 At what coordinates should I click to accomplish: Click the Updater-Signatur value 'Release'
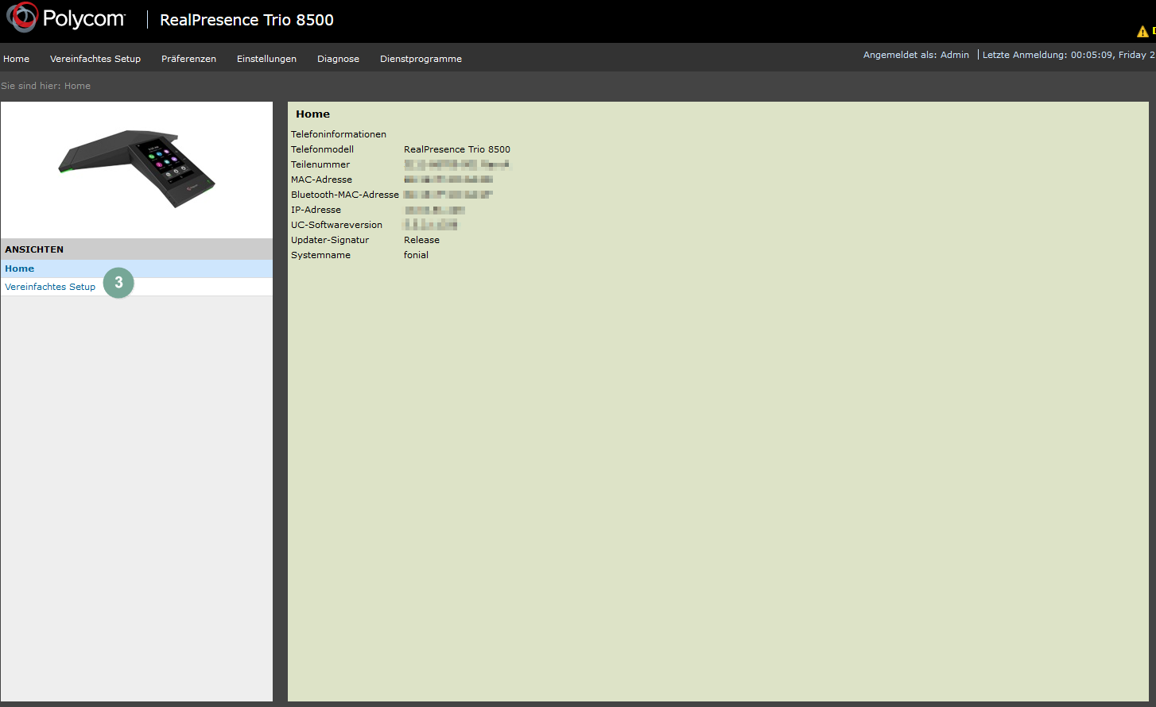coord(421,240)
